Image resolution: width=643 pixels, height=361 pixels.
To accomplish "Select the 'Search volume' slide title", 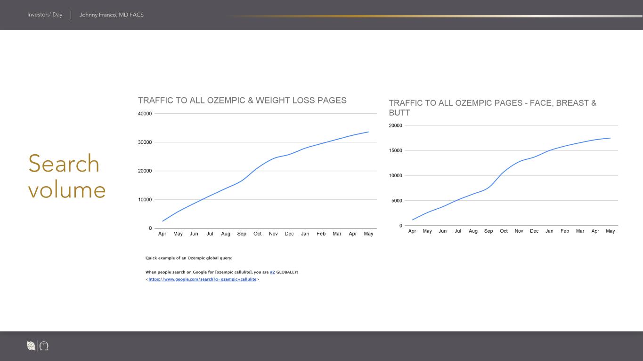I will (66, 176).
